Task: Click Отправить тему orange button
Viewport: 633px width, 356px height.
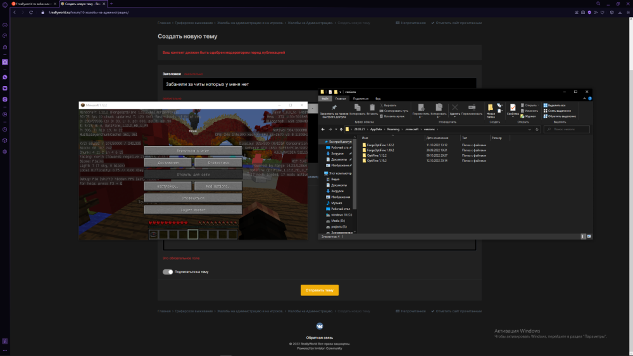Action: 319,290
